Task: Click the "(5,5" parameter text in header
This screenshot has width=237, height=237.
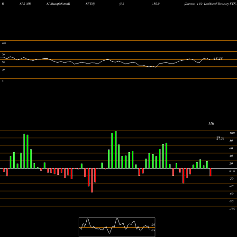Action: [122, 4]
